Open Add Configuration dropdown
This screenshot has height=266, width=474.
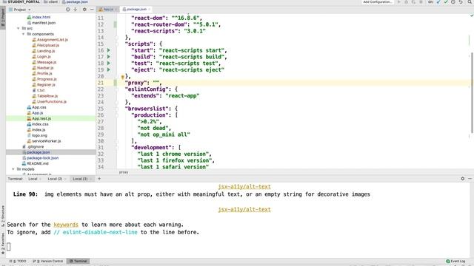click(378, 2)
